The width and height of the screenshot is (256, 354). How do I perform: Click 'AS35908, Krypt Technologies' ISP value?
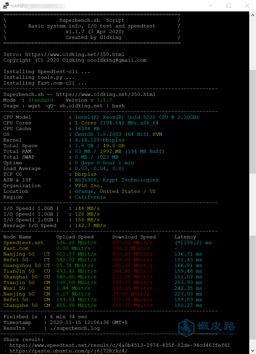coord(117,180)
